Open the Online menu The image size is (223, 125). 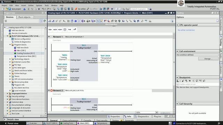click(31, 6)
